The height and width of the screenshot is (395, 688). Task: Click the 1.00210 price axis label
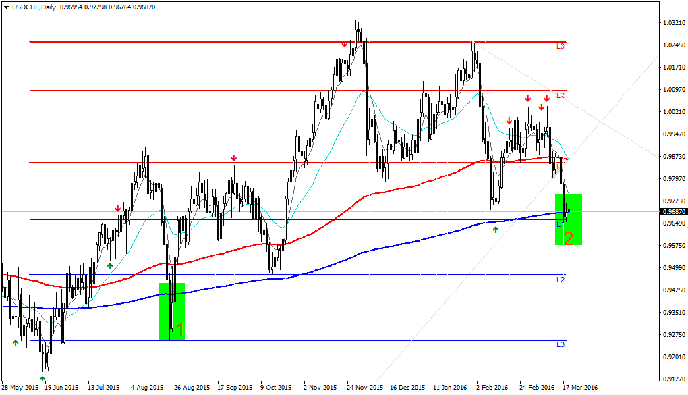click(675, 112)
